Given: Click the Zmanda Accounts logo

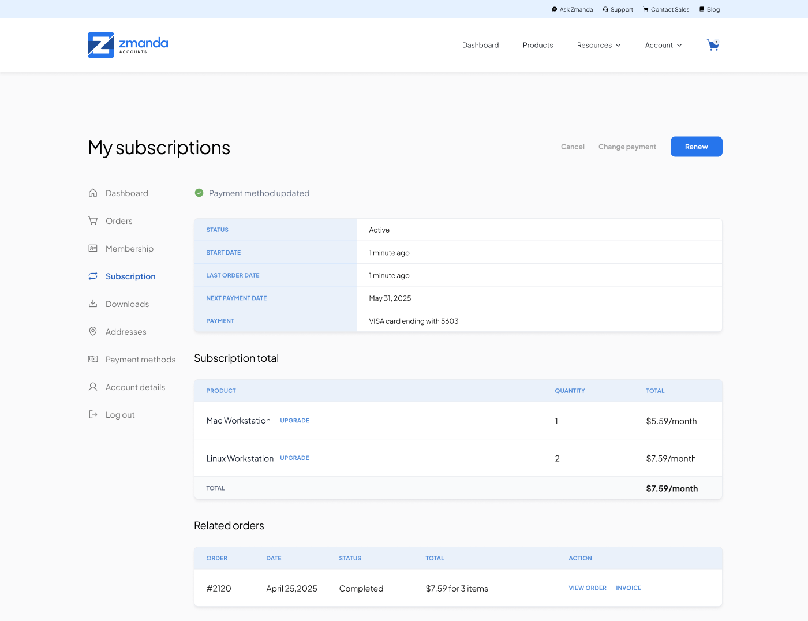Looking at the screenshot, I should (x=128, y=45).
